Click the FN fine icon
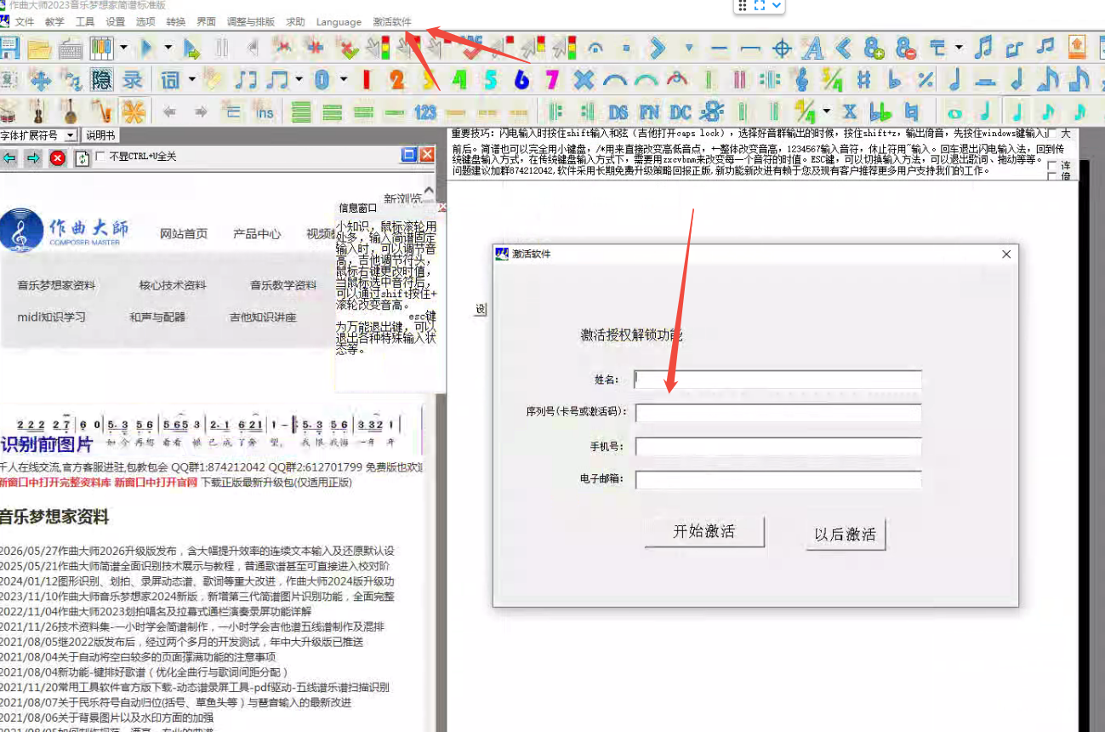The width and height of the screenshot is (1105, 732). pyautogui.click(x=649, y=112)
